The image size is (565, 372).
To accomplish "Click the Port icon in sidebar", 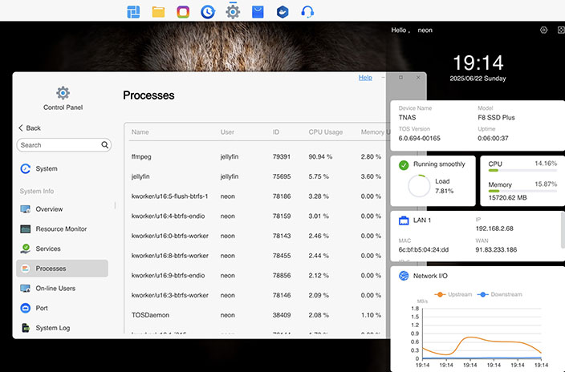I will 25,308.
